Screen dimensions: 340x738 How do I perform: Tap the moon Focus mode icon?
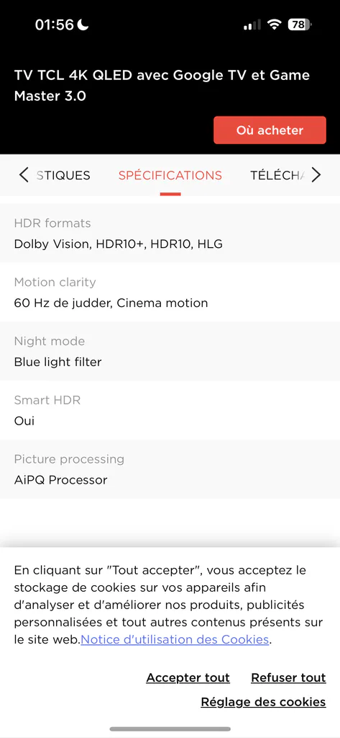[x=83, y=25]
